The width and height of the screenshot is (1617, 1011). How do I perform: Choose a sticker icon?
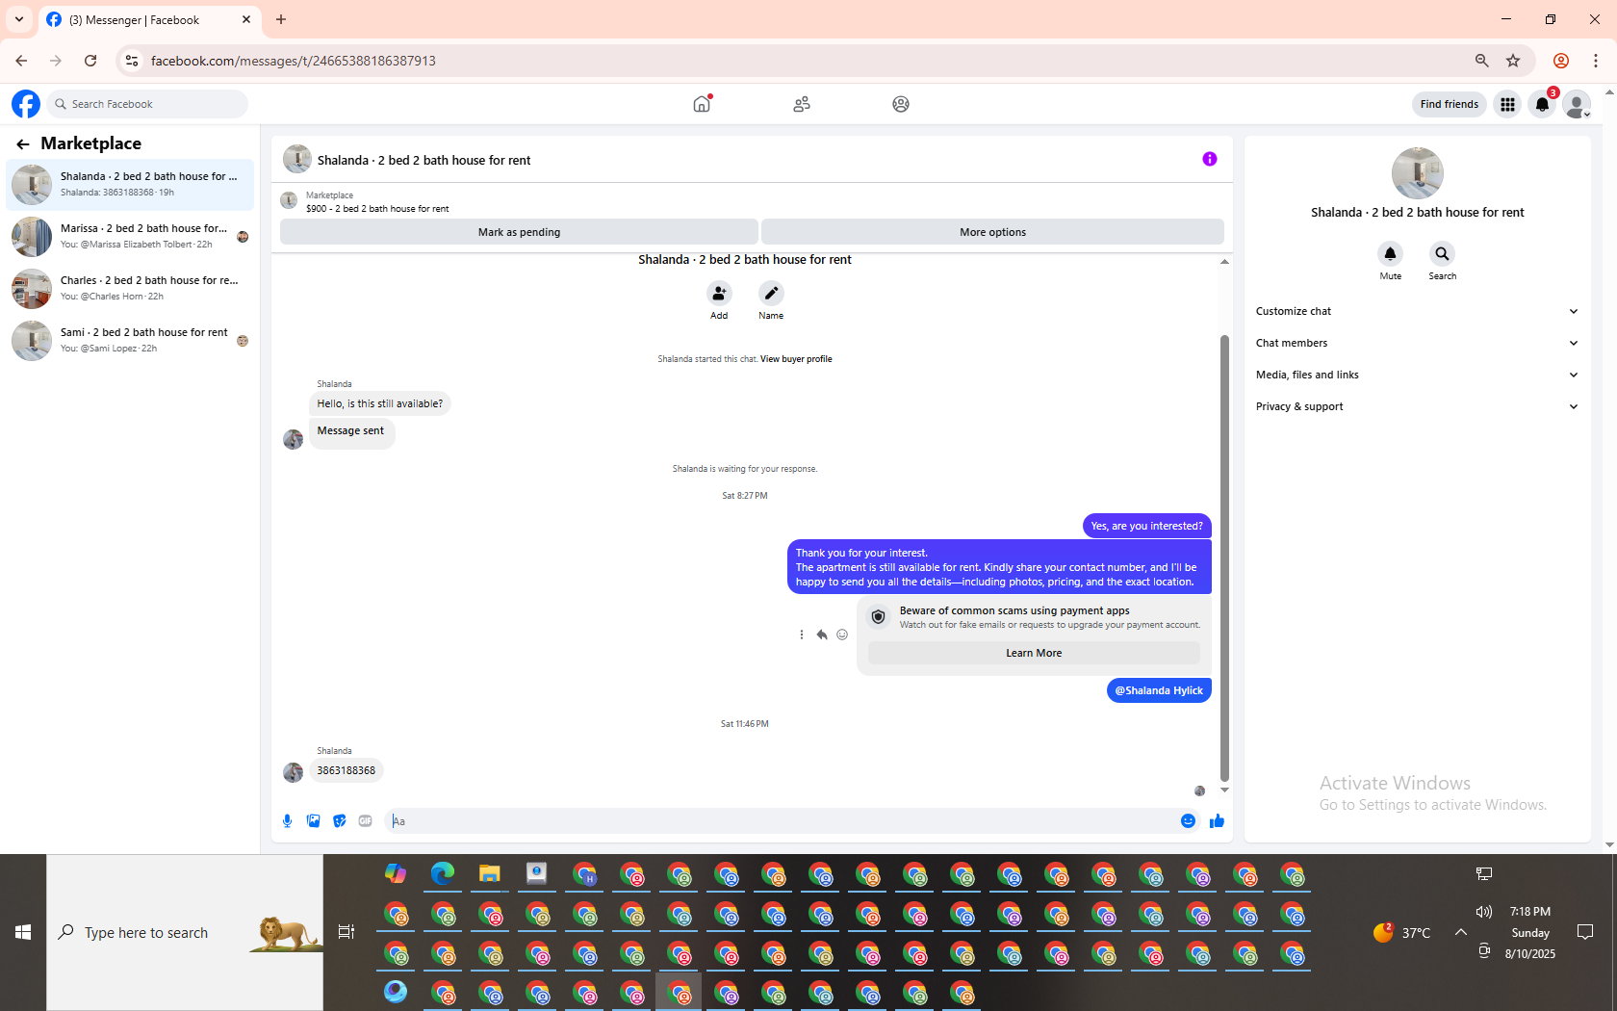(339, 820)
